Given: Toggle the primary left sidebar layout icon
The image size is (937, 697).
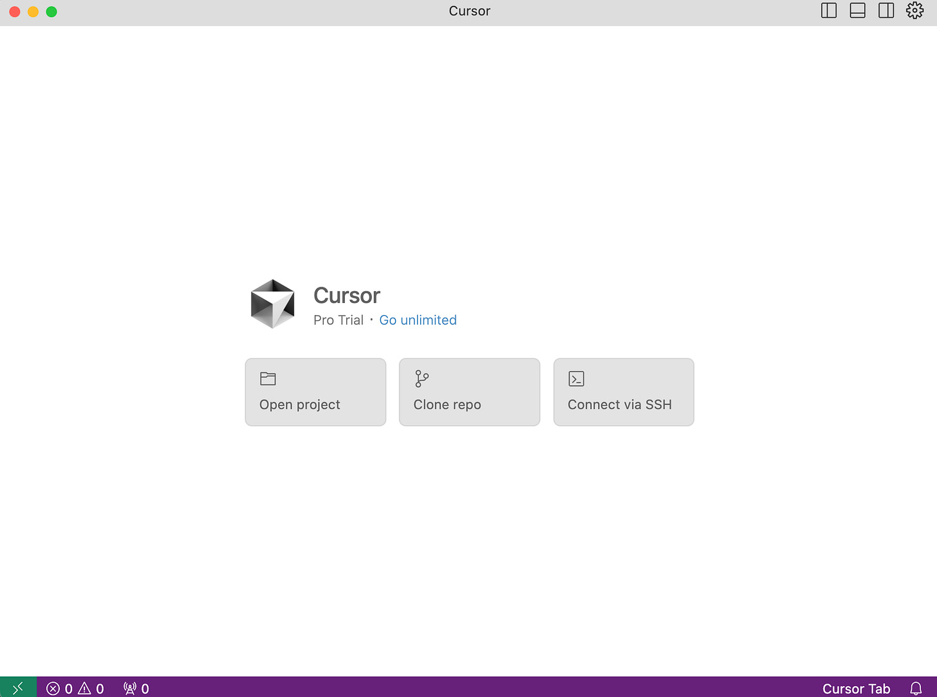Looking at the screenshot, I should pyautogui.click(x=829, y=11).
